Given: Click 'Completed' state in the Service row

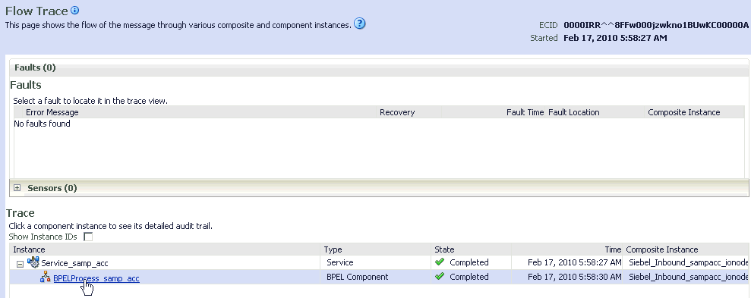Looking at the screenshot, I should click(x=469, y=262).
